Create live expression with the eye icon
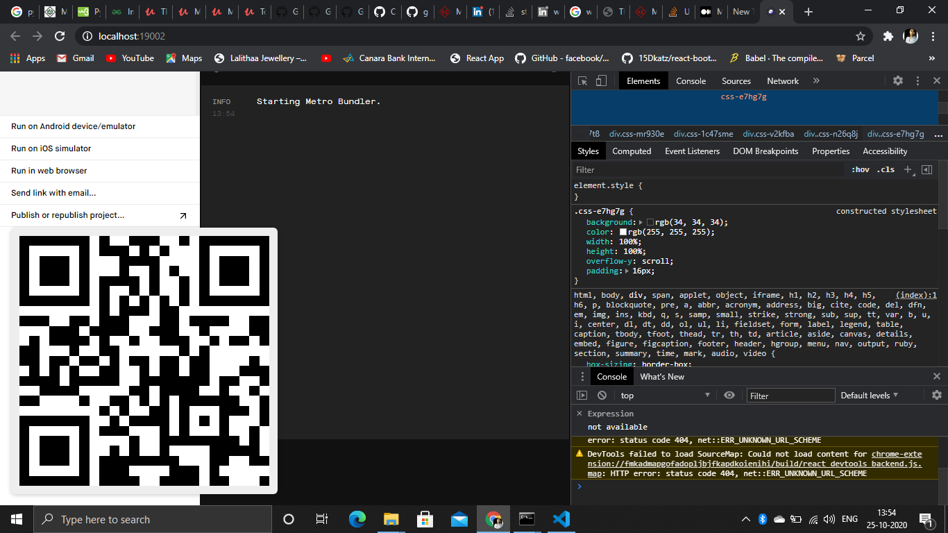The height and width of the screenshot is (533, 948). tap(729, 395)
